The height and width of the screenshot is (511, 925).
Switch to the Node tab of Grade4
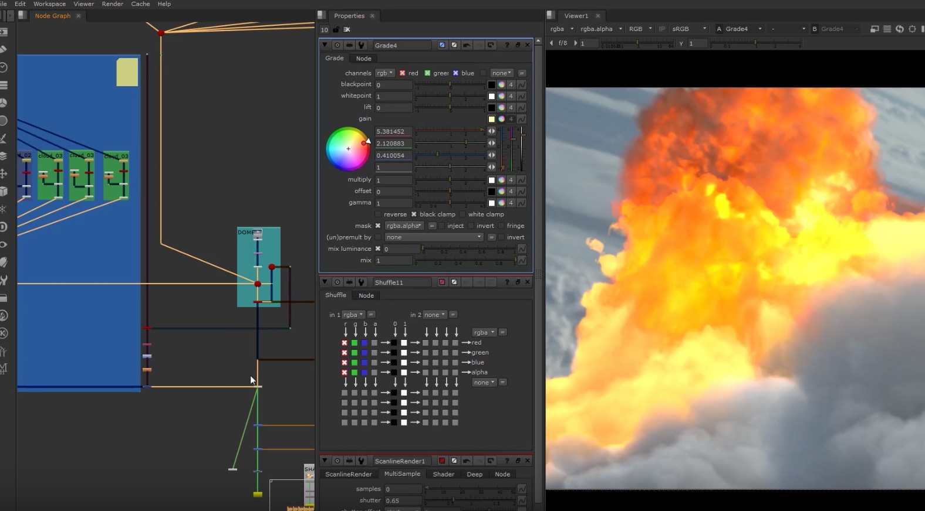tap(363, 59)
